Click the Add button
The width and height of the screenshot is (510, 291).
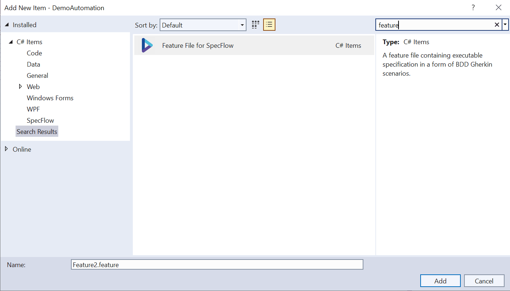coord(440,281)
